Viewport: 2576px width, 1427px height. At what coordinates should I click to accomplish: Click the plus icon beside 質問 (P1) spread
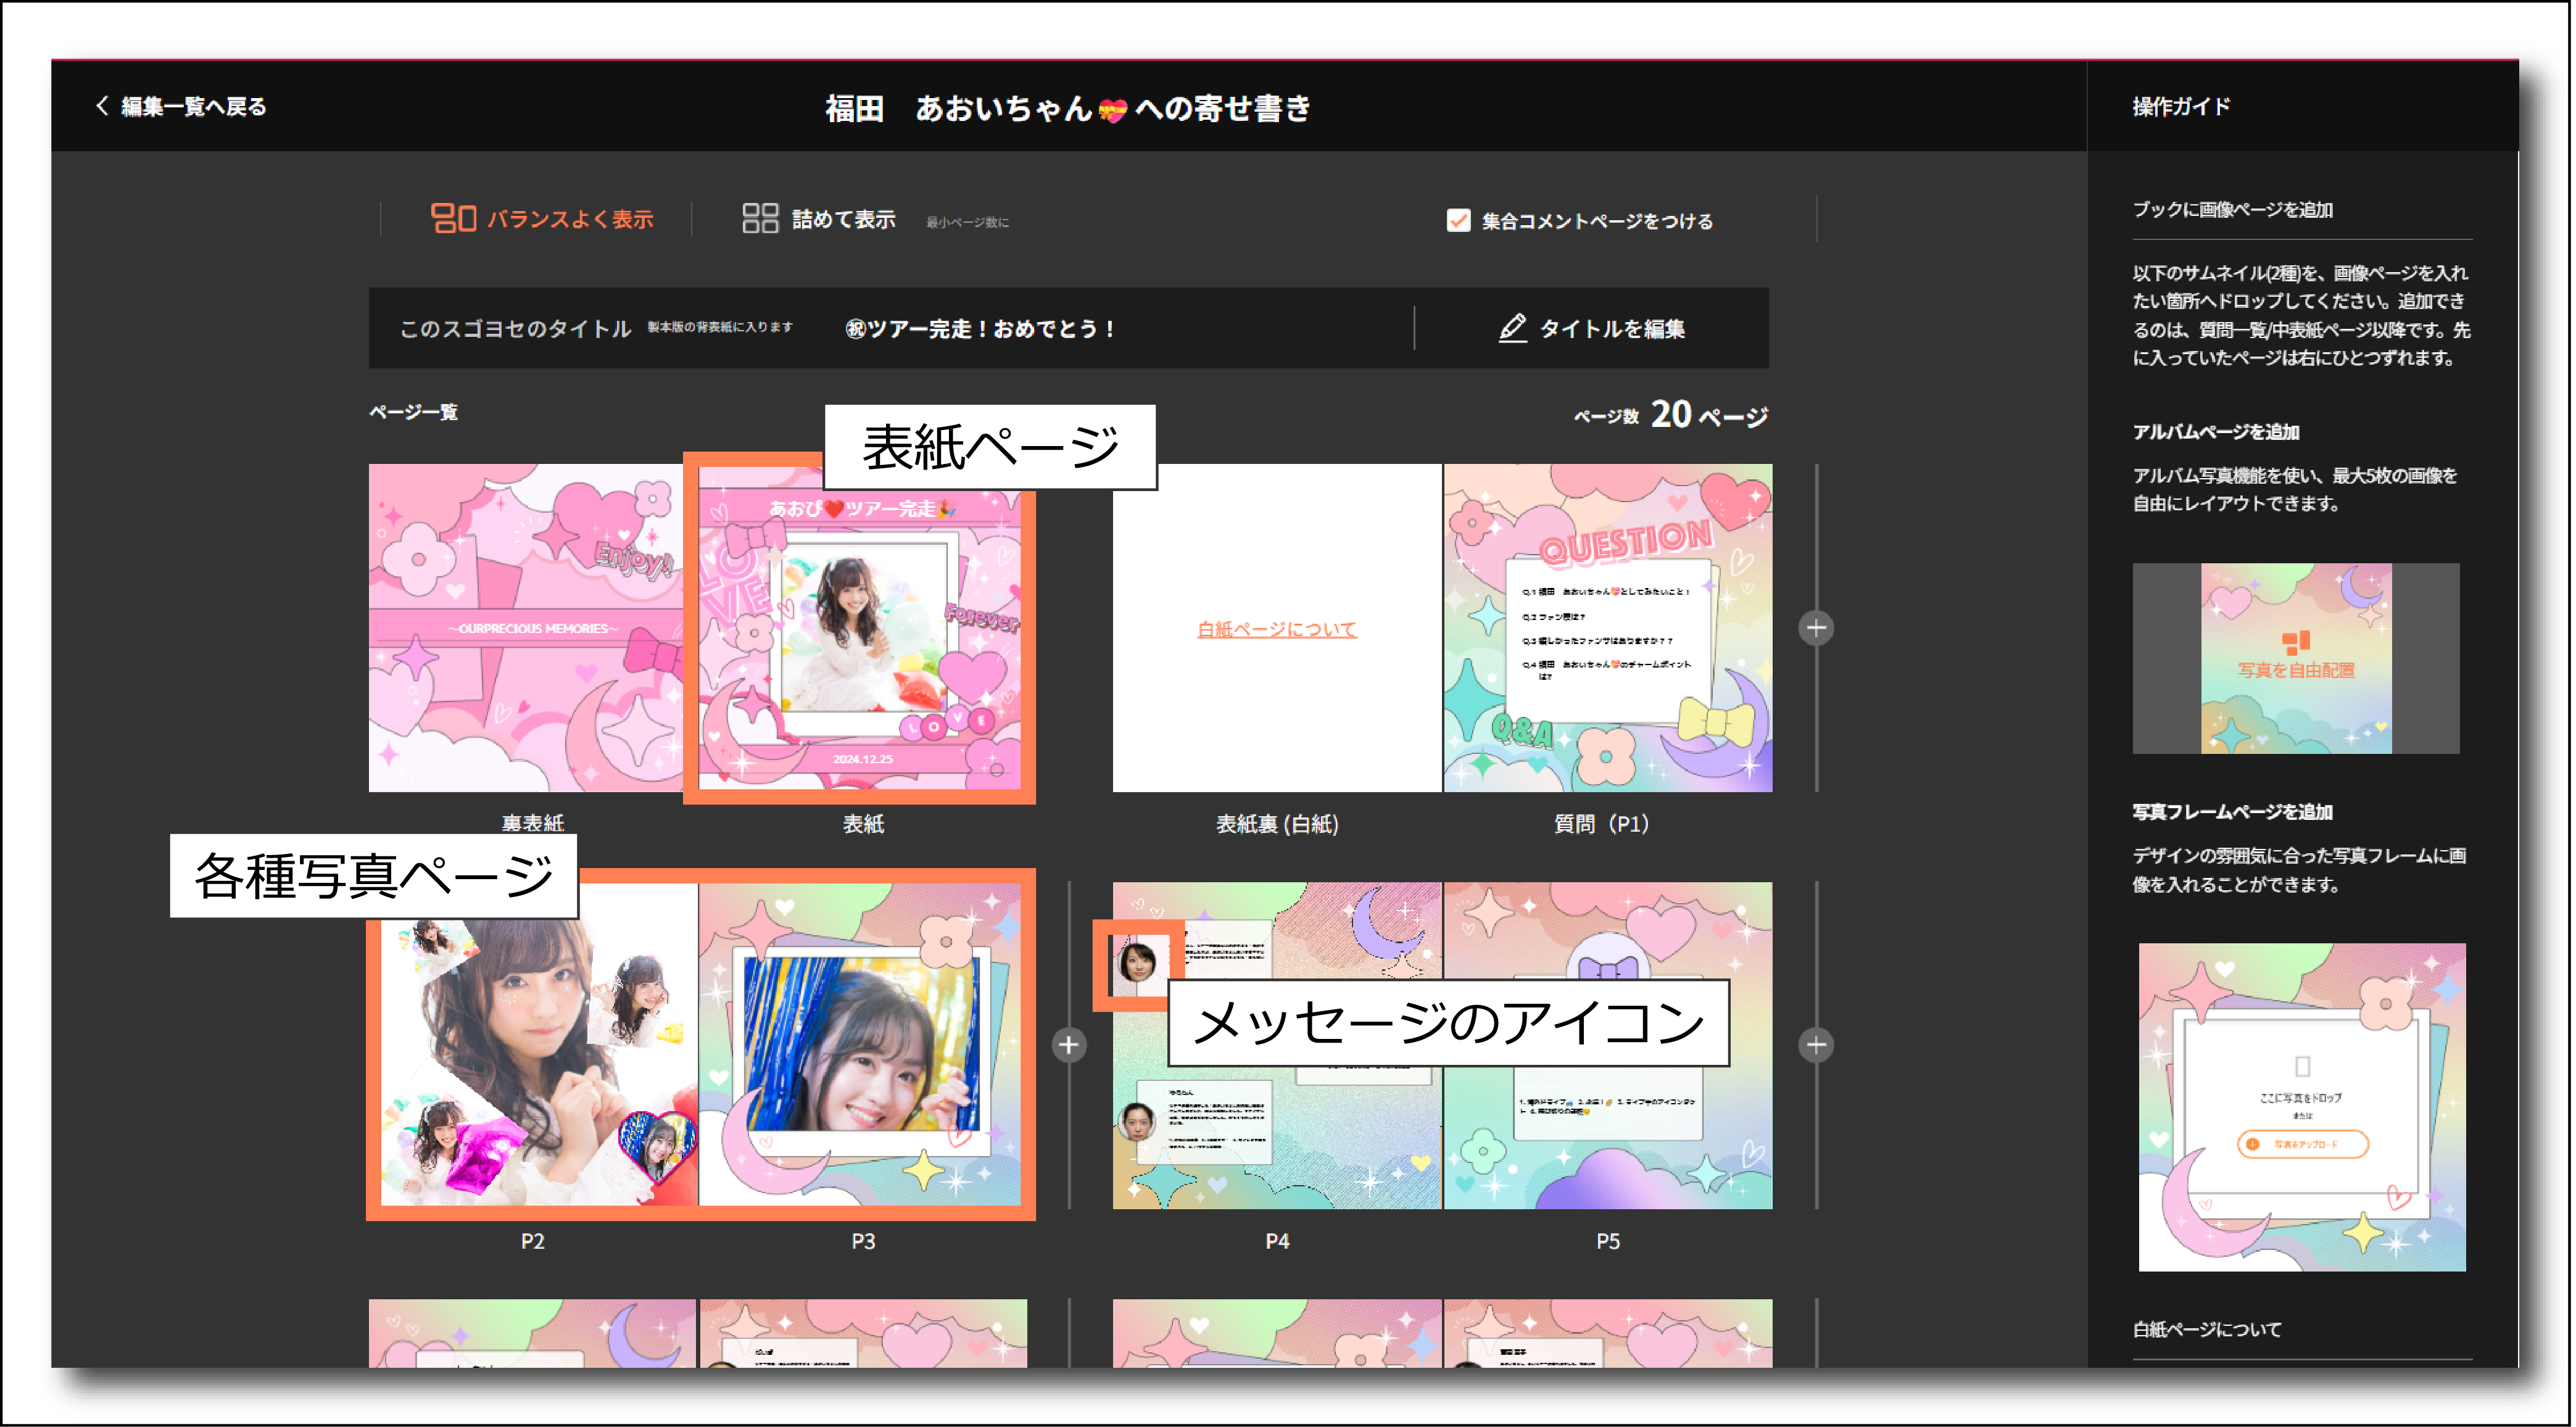tap(1817, 628)
